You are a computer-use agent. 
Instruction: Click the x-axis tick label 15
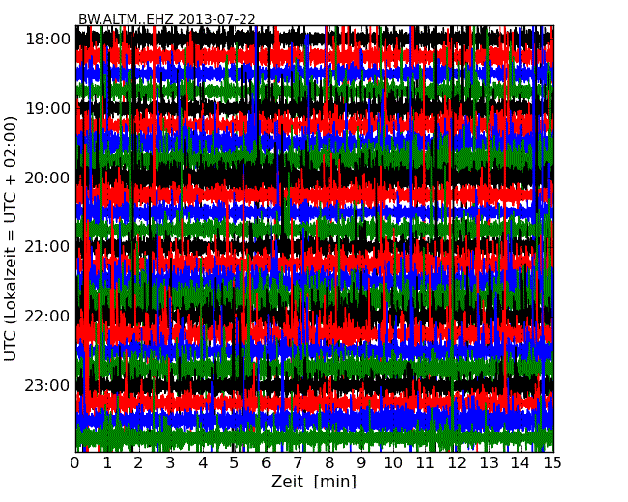pyautogui.click(x=553, y=463)
